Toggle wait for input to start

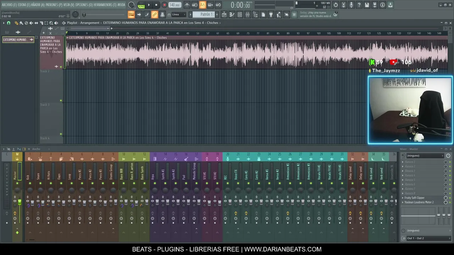[x=195, y=5]
